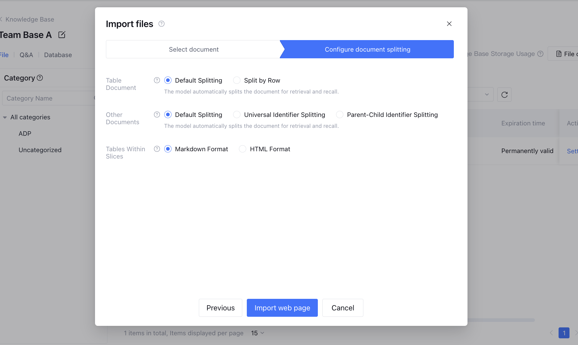Image resolution: width=578 pixels, height=345 pixels.
Task: Click the edit icon next to Team Base A
Action: [x=62, y=35]
